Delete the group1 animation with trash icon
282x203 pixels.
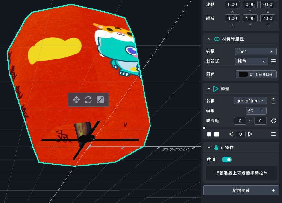[273, 101]
